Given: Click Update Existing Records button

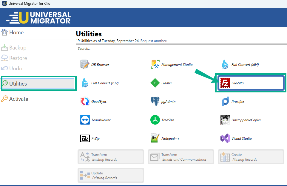Looking at the screenshot, I should (111, 175).
